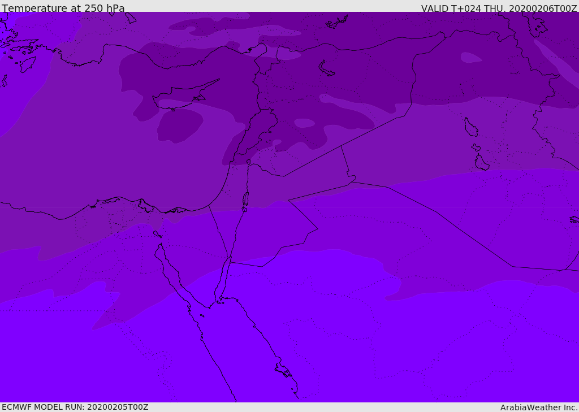Click the 'ArabiaWeather Inc' credit text

point(538,407)
